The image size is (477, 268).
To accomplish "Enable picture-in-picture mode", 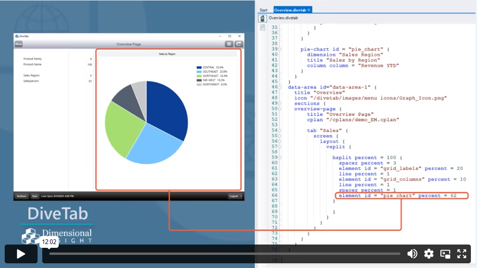I will coord(445,254).
